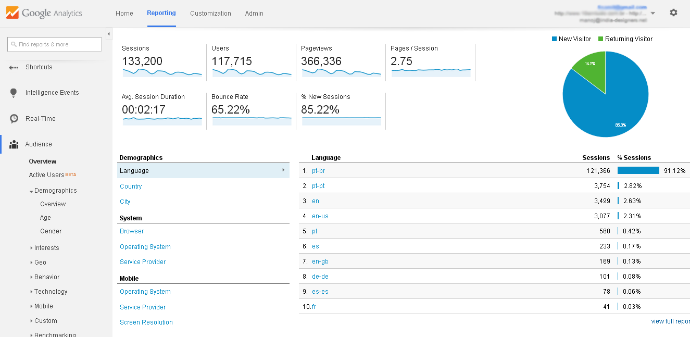Expand the Technology sidebar section
This screenshot has width=690, height=337.
click(x=32, y=292)
